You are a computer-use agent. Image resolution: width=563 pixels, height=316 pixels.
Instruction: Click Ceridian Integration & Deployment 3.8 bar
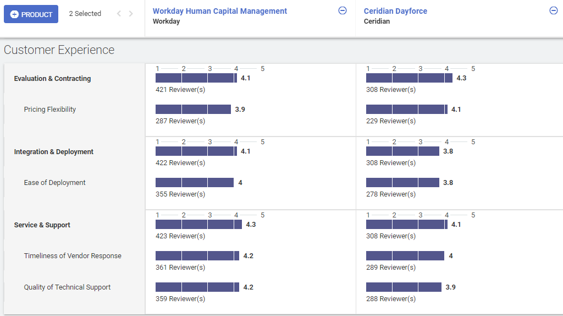click(402, 151)
